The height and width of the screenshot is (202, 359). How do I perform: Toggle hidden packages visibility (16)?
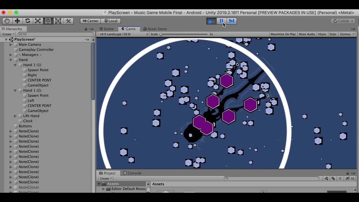click(x=350, y=178)
